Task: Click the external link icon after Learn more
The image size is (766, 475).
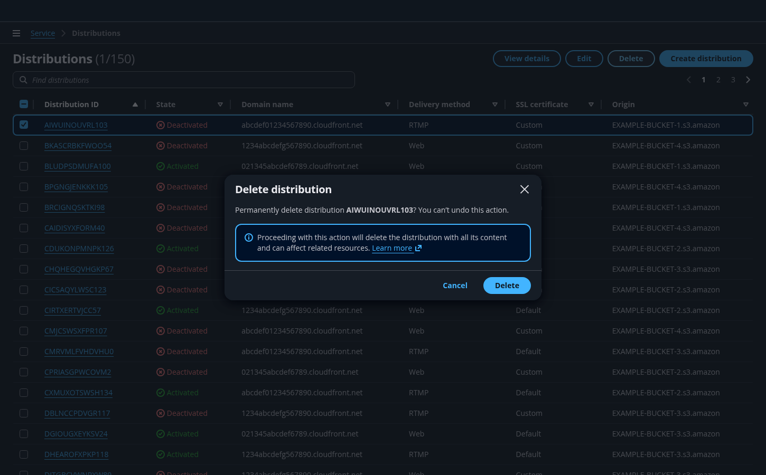Action: (418, 248)
